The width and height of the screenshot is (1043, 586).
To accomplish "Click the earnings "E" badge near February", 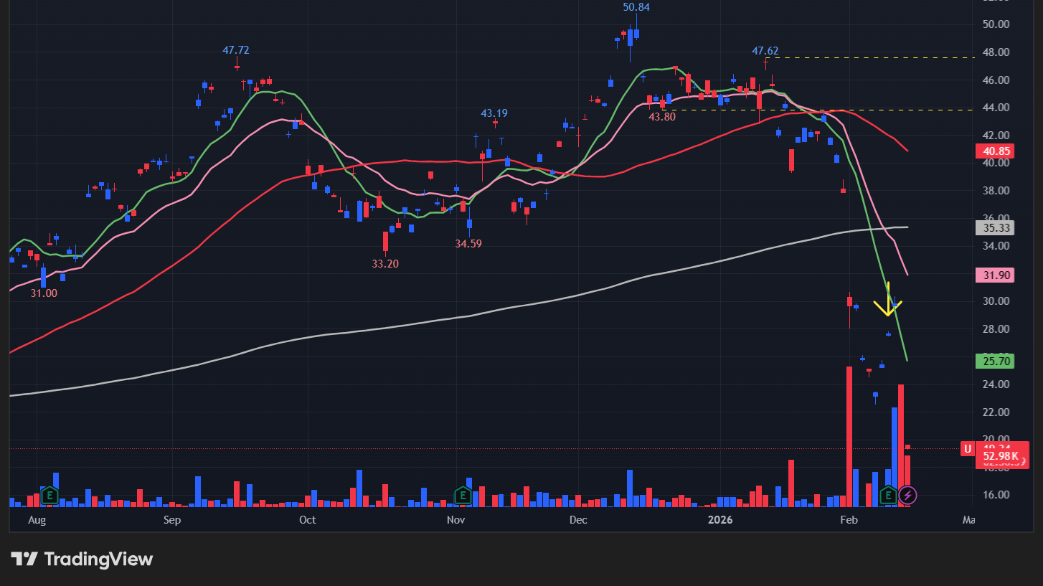I will [887, 495].
